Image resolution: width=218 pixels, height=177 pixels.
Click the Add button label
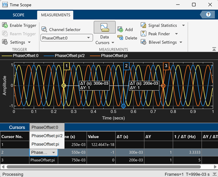coord(129,29)
